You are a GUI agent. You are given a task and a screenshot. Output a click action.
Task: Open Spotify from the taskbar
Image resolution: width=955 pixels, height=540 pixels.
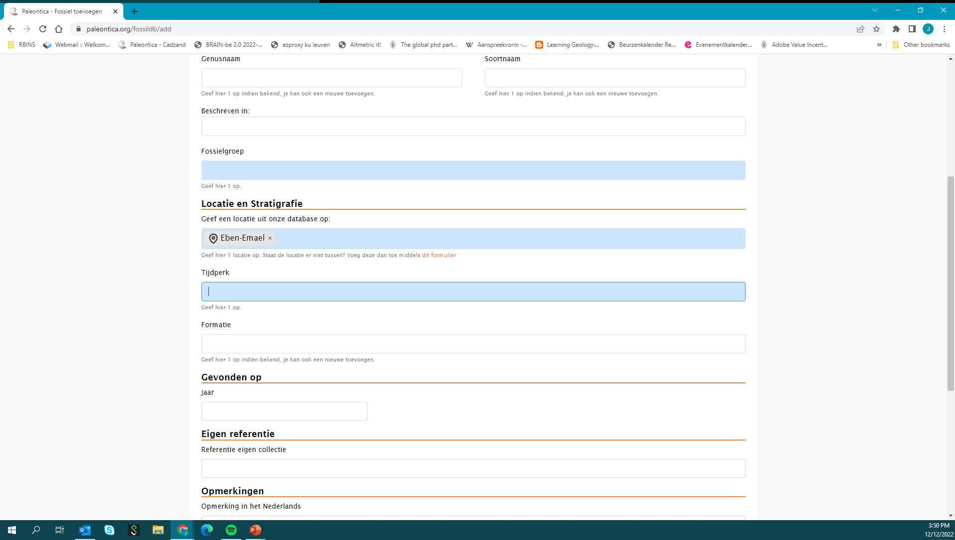pyautogui.click(x=231, y=530)
